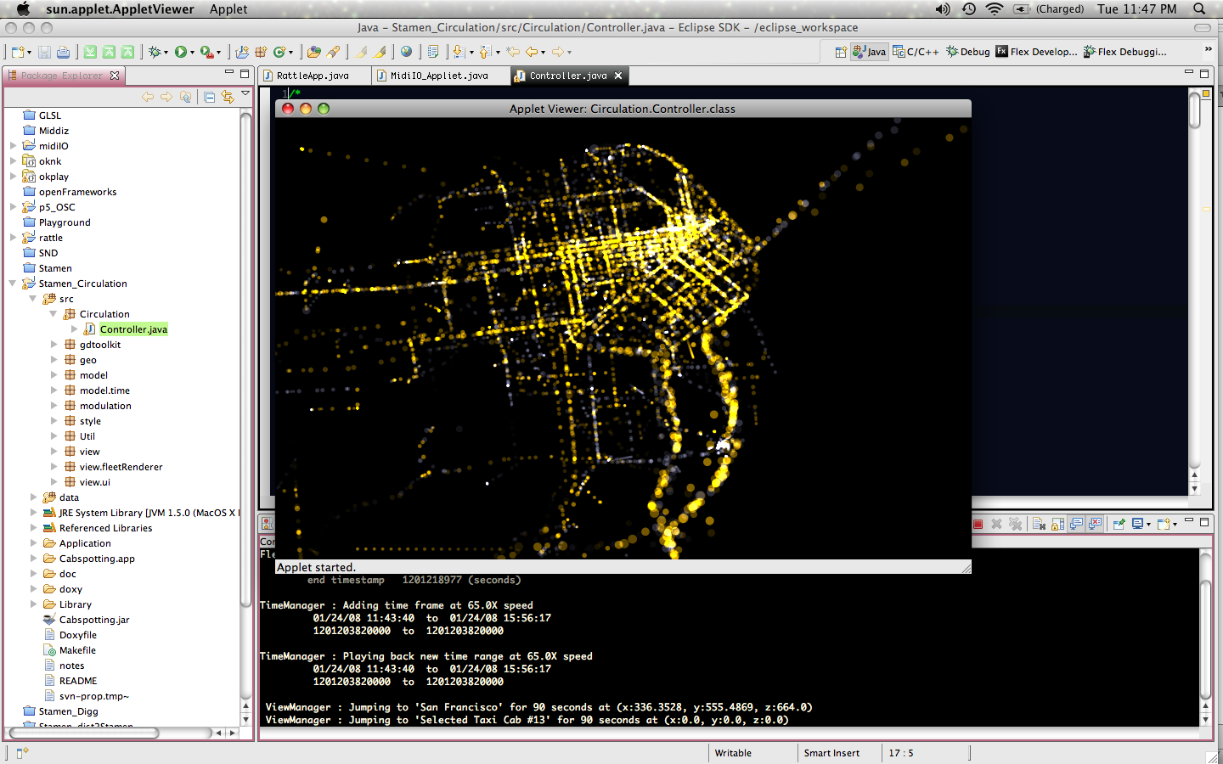The width and height of the screenshot is (1223, 764).
Task: Open the web browser globe icon
Action: (x=407, y=52)
